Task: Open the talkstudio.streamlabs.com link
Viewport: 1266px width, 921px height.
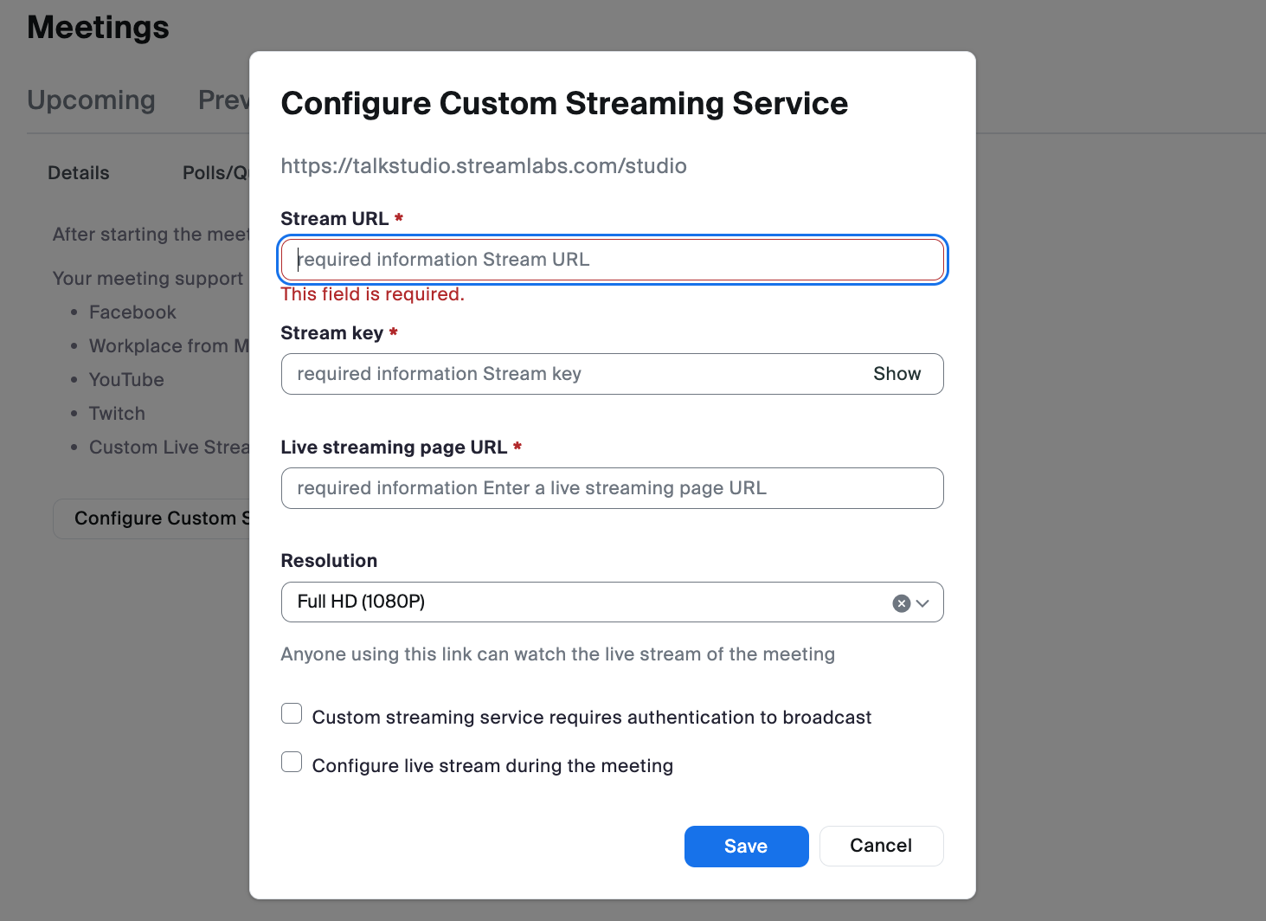Action: click(483, 165)
